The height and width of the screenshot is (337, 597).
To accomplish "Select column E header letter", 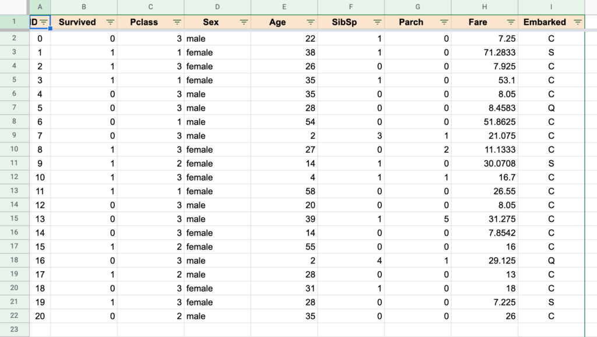I will click(284, 7).
